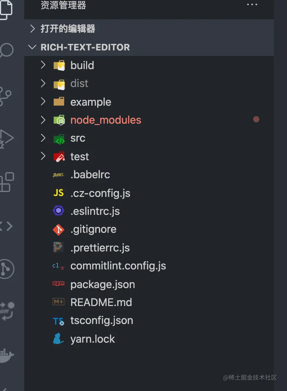This screenshot has width=287, height=391.
Task: Click the circular Git icon in activity bar
Action: coord(6,268)
